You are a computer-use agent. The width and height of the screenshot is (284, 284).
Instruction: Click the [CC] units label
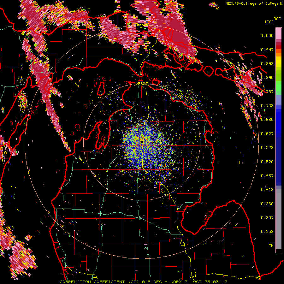tap(269, 22)
